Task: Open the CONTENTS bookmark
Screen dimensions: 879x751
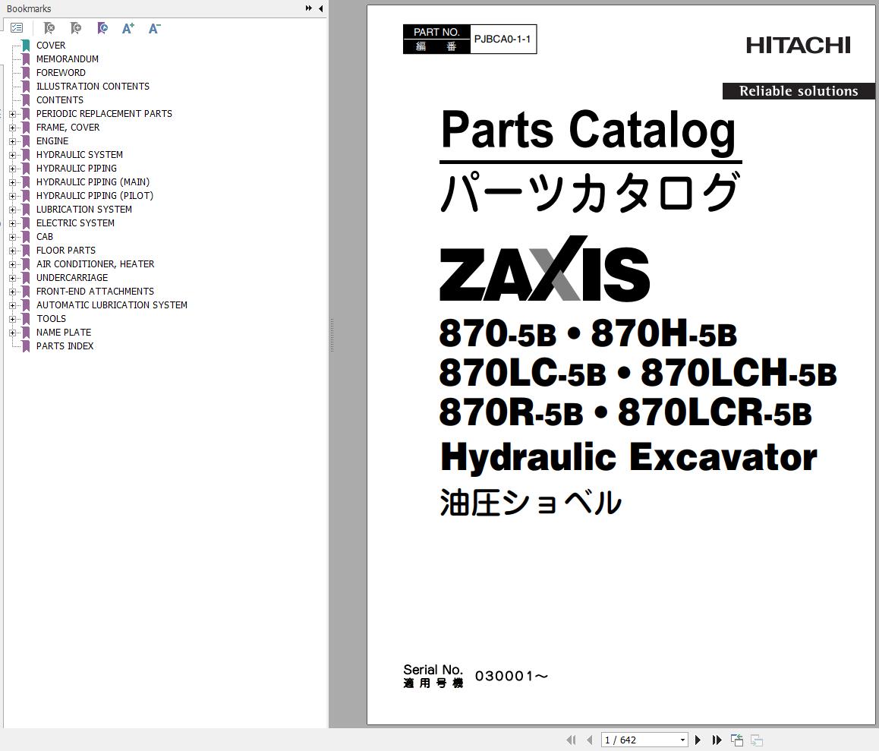Action: click(59, 99)
